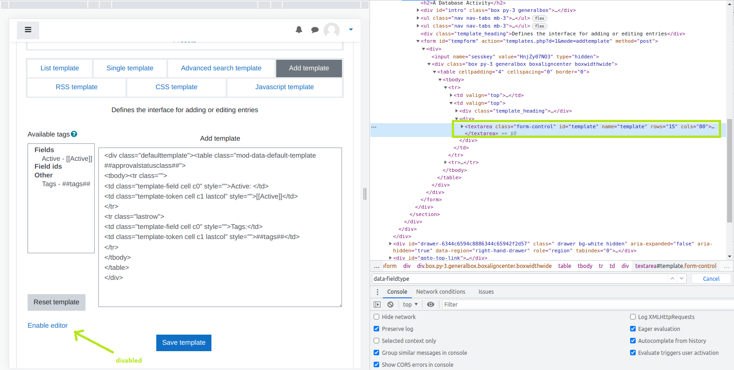The image size is (734, 370).
Task: Open the hamburger side menu
Action: 28,30
